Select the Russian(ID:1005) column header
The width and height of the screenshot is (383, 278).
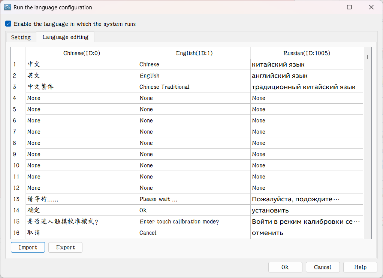tap(307, 53)
